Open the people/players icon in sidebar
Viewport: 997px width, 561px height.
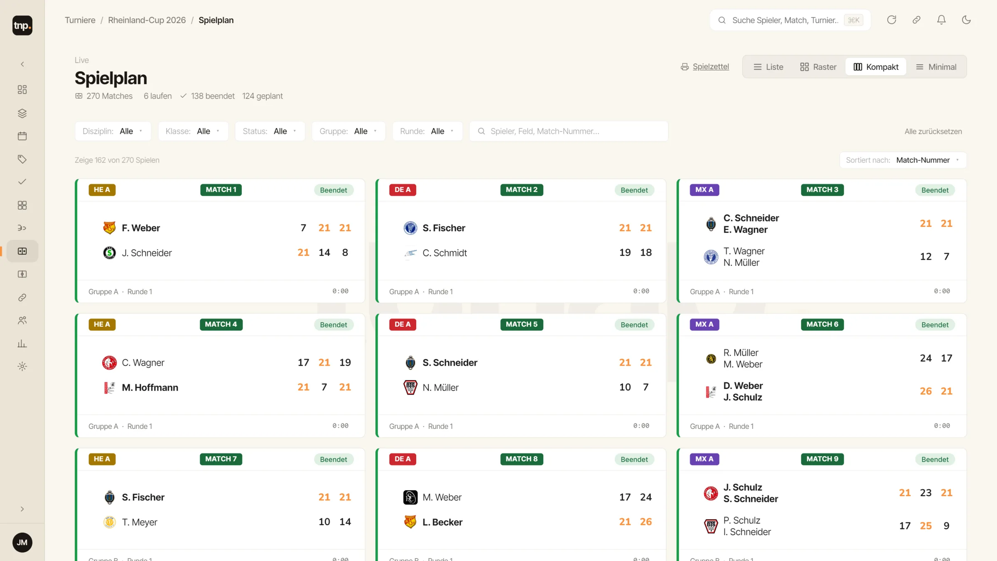tap(22, 320)
